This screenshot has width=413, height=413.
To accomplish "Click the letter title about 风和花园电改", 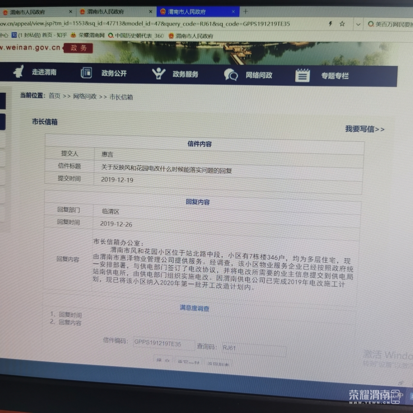I will (x=166, y=168).
